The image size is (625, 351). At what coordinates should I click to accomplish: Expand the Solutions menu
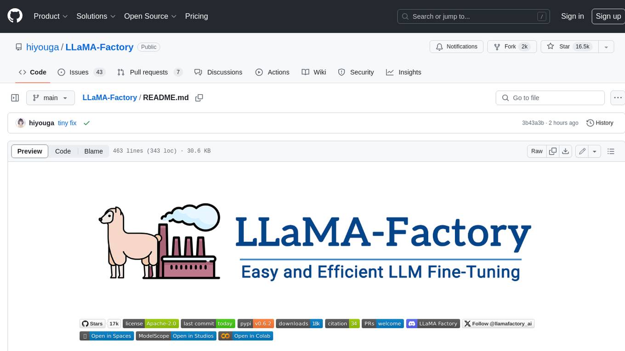[x=96, y=16]
